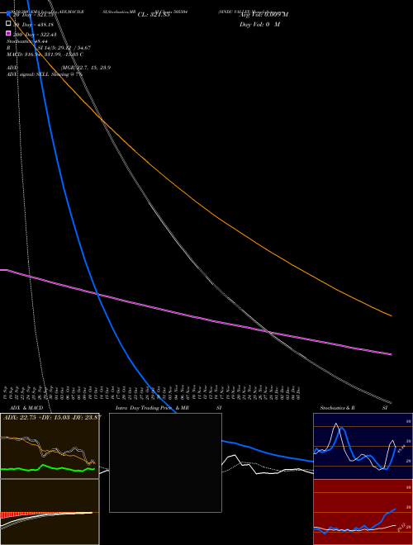Click the 'SI 14/3: 29.12 / 54.67' RSI reading

point(64,48)
